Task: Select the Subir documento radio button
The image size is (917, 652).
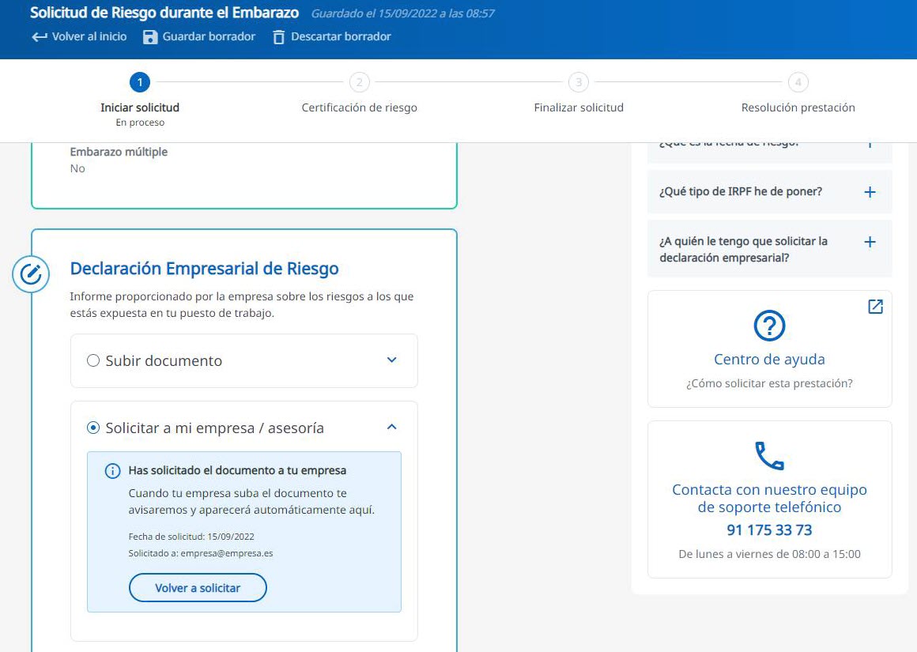Action: (93, 360)
